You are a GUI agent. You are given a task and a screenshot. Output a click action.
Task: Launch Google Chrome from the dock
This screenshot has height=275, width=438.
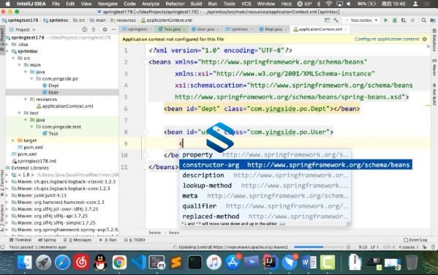tap(120, 262)
